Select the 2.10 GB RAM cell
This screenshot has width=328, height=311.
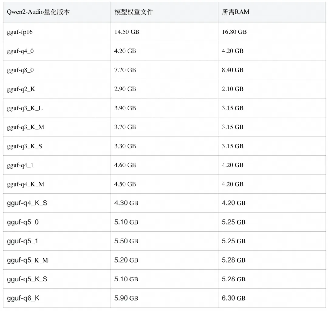coord(233,89)
